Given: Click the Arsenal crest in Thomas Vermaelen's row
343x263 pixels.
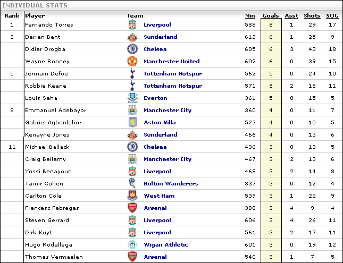Looking at the screenshot, I should [x=132, y=257].
